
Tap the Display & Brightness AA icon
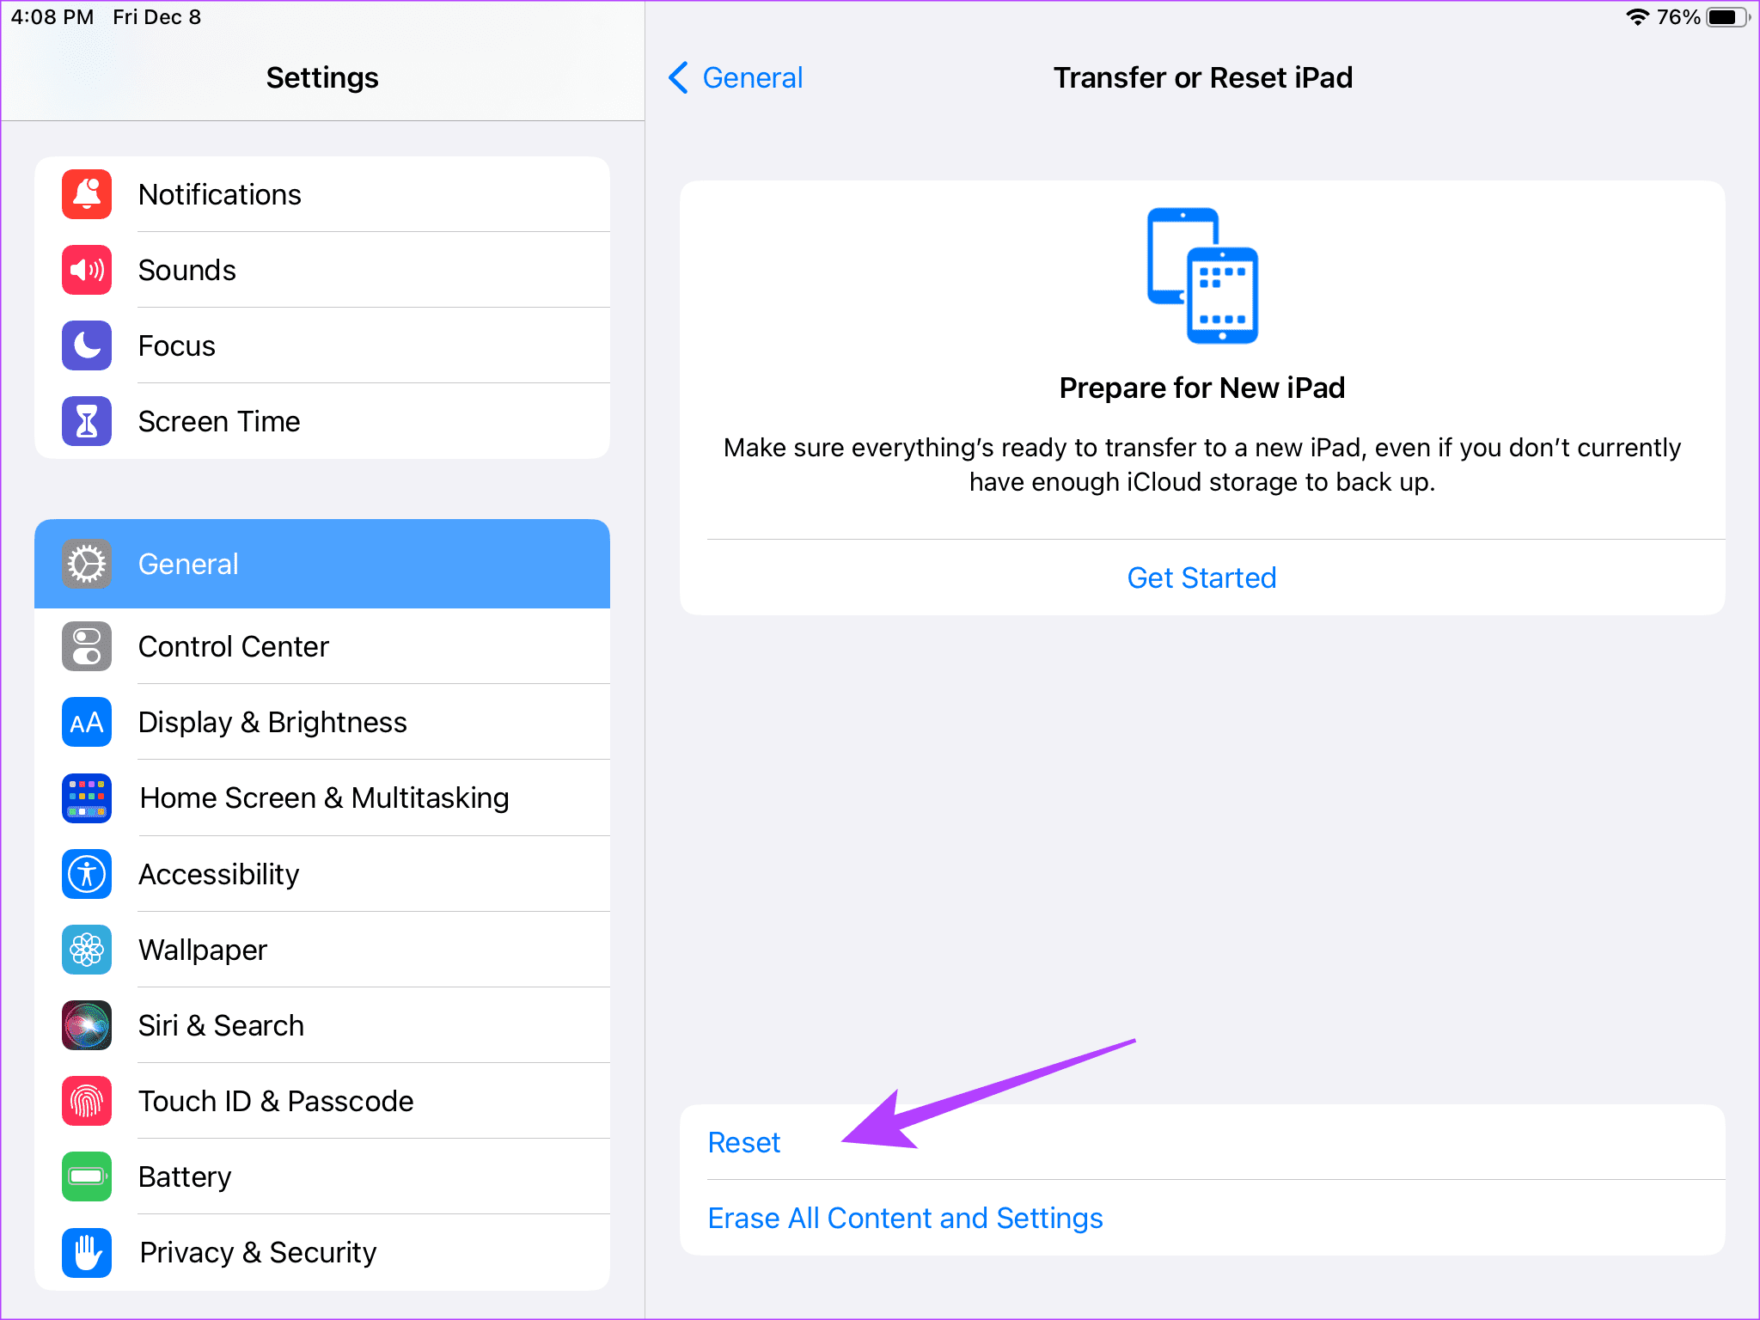coord(87,722)
